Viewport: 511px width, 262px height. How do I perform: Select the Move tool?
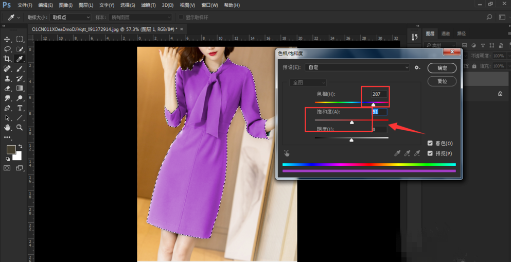click(8, 39)
